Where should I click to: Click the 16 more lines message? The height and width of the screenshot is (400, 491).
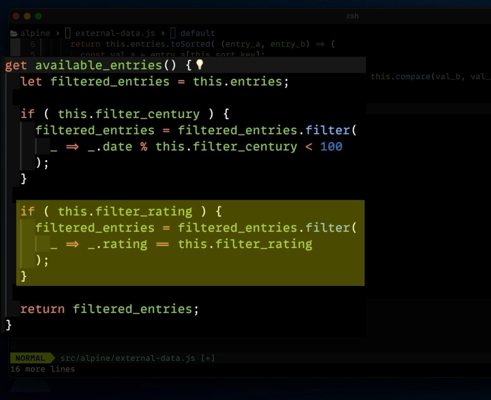(43, 369)
